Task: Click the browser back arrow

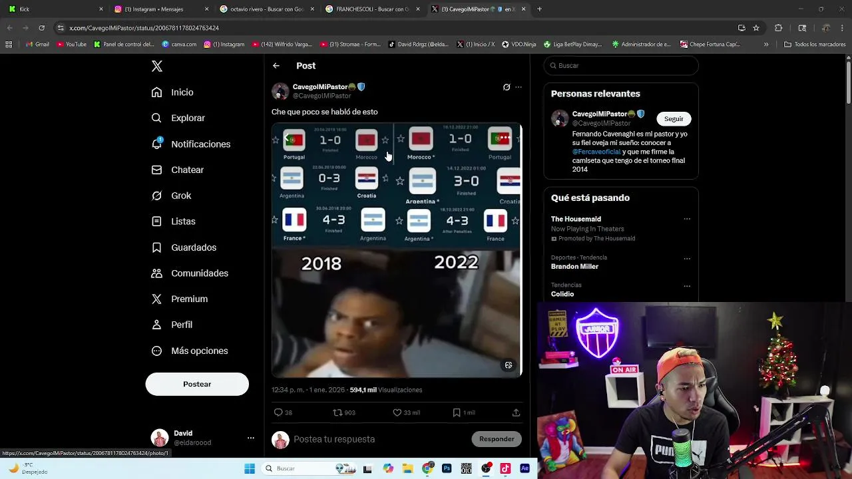Action: 9,28
